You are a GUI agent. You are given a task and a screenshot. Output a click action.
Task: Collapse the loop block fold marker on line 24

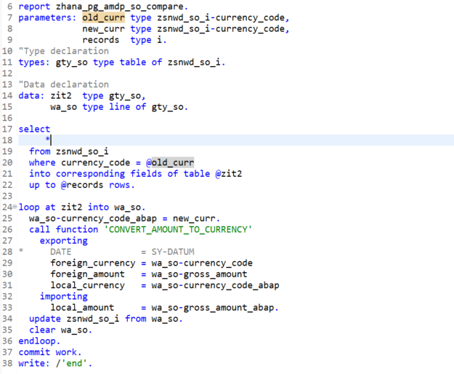coord(15,207)
